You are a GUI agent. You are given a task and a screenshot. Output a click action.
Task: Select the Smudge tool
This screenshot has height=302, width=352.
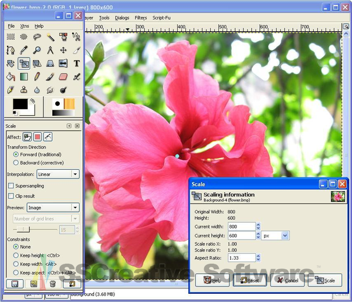[x=50, y=90]
